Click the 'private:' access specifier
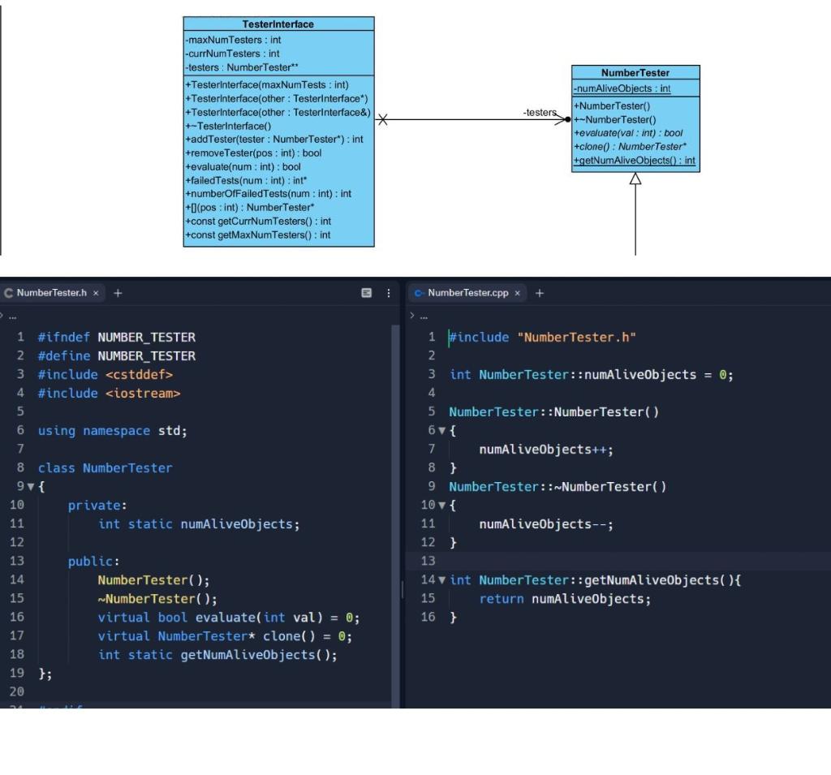Image resolution: width=831 pixels, height=775 pixels. tap(97, 506)
